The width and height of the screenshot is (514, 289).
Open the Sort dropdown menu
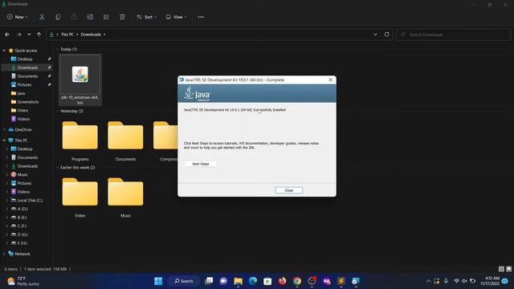point(146,17)
